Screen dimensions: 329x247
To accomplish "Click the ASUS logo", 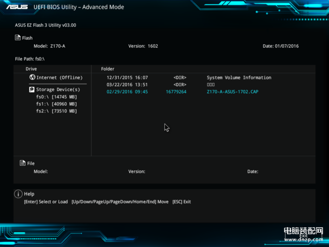I will coord(17,7).
